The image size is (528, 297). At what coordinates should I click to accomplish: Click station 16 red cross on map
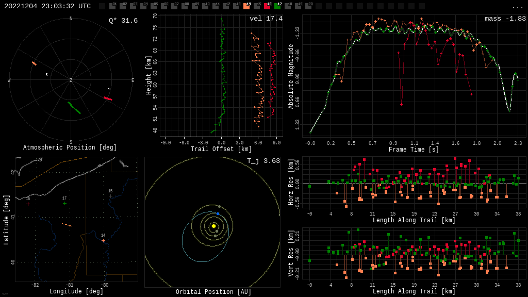[x=28, y=204]
